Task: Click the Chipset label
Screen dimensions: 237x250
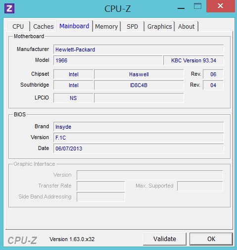Action: point(40,74)
